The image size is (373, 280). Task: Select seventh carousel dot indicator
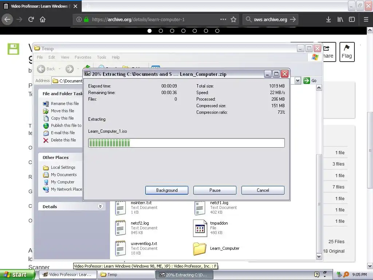[217, 31]
